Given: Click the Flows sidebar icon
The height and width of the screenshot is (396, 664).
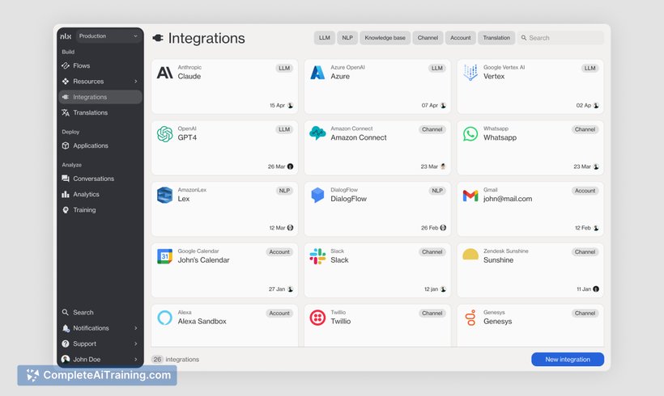Looking at the screenshot, I should [x=66, y=65].
